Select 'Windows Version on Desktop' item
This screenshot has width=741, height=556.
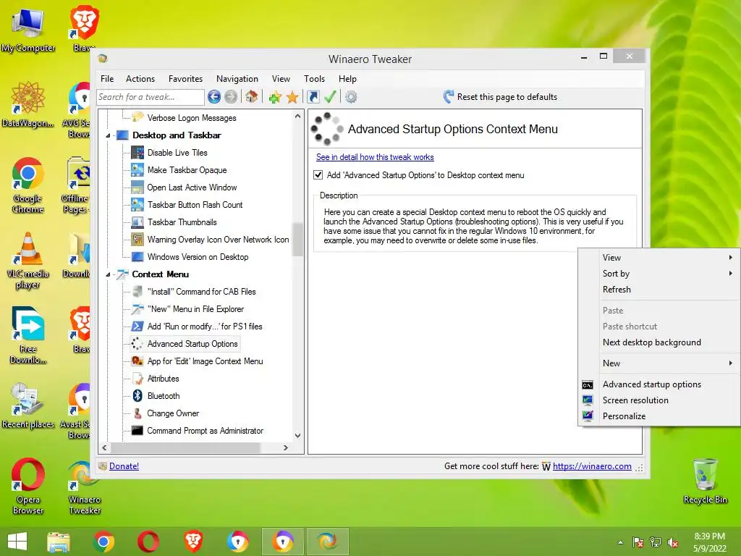coord(198,257)
